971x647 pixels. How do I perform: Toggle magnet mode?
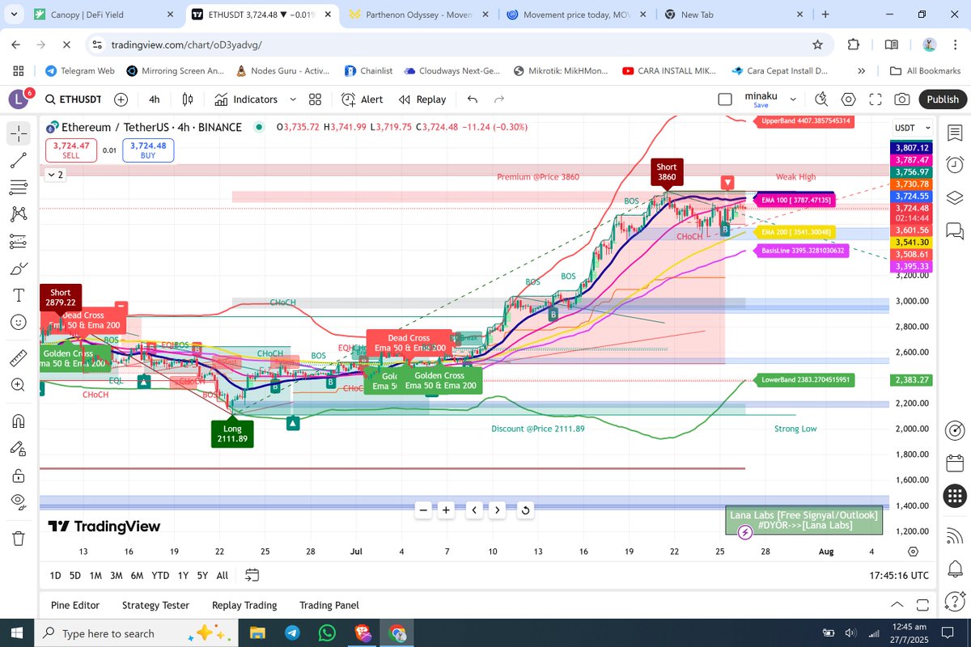[x=19, y=421]
